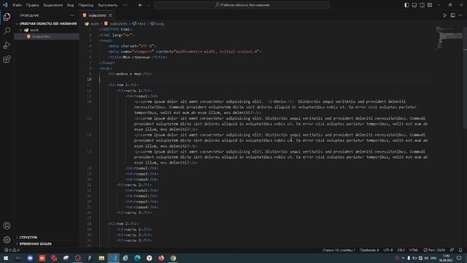
Task: Open Customize Layout icon
Action: [x=430, y=5]
